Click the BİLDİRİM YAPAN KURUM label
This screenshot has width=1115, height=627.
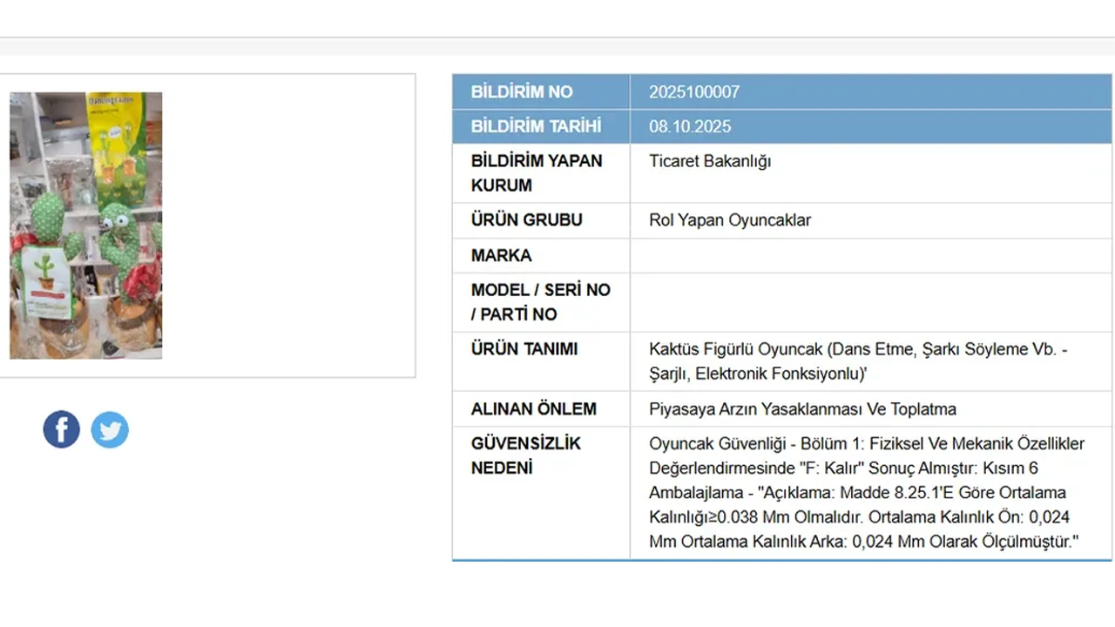click(536, 172)
